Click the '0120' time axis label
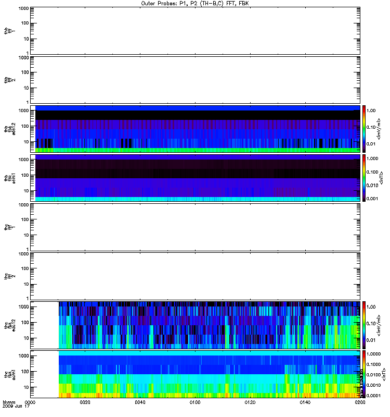 point(250,402)
